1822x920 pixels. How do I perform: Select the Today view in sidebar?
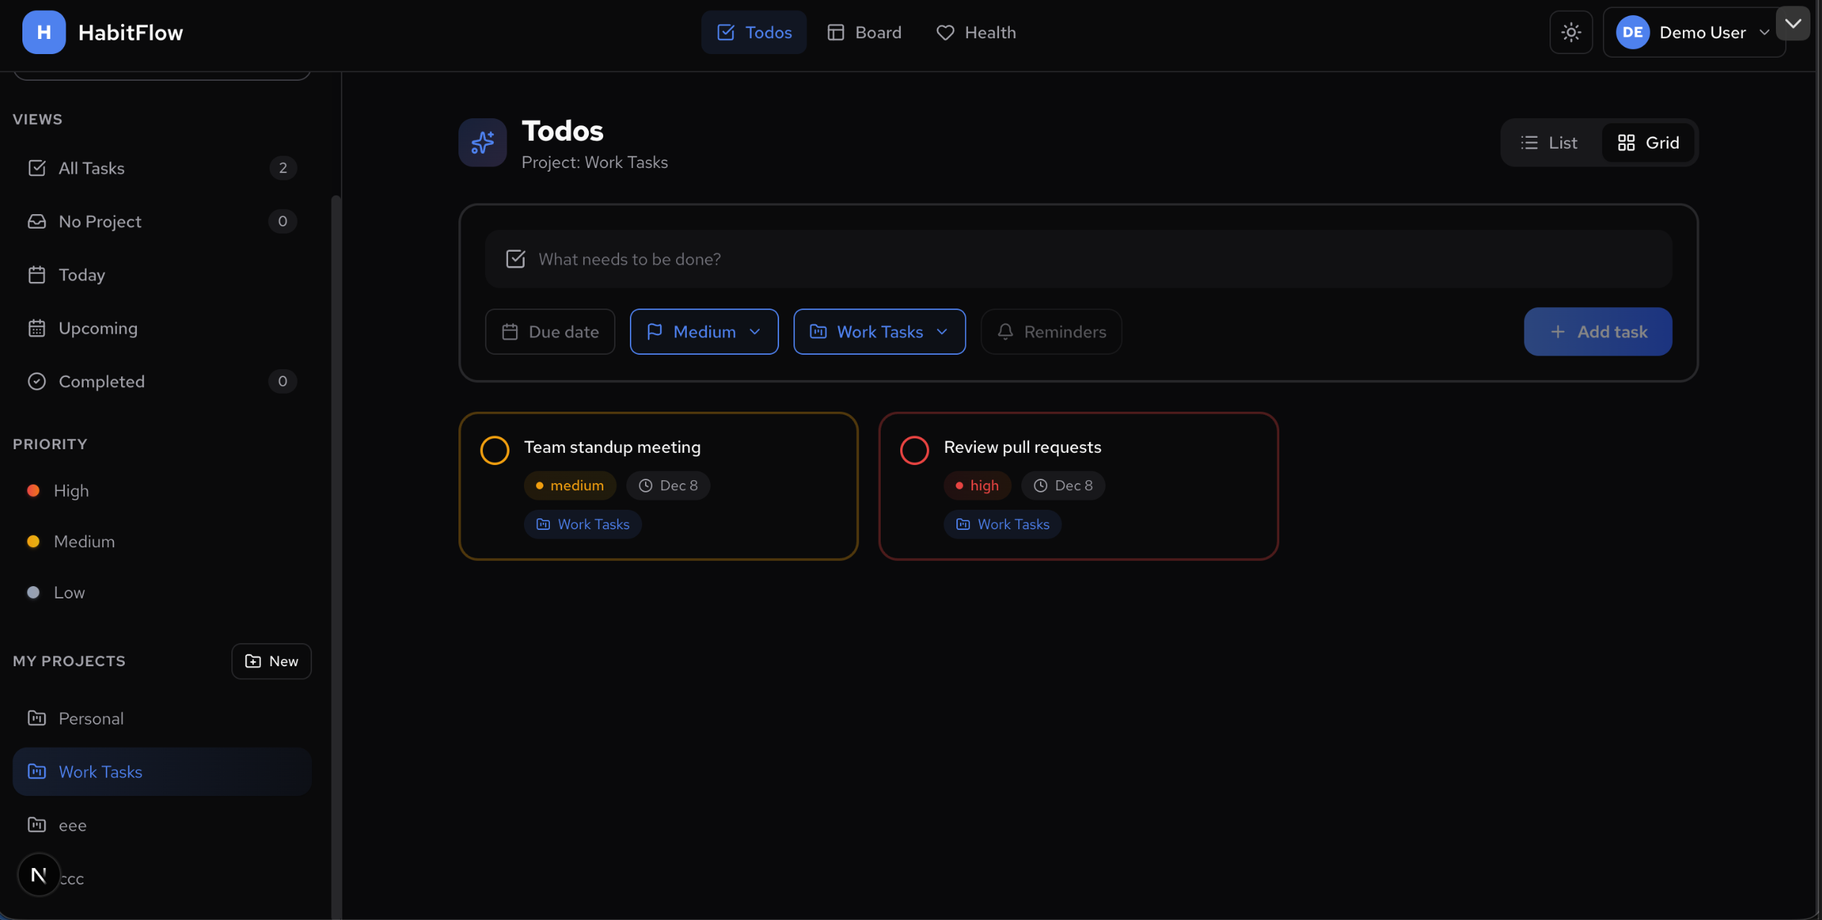[81, 275]
